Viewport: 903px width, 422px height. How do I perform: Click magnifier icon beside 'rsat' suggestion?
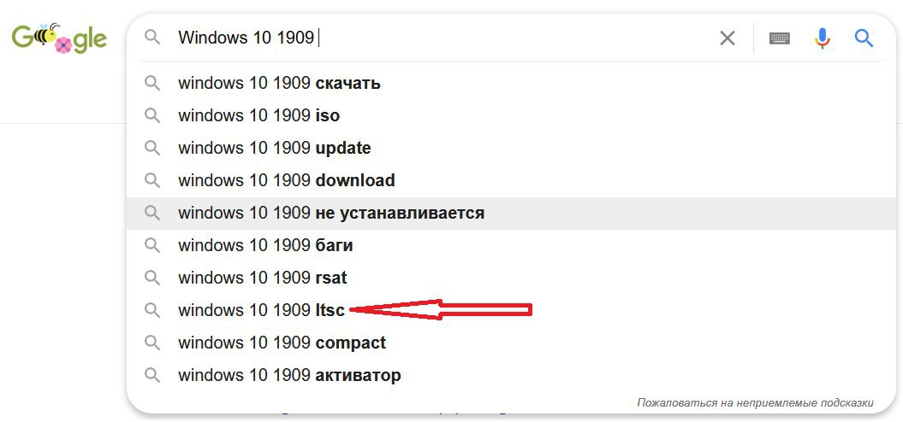click(152, 278)
